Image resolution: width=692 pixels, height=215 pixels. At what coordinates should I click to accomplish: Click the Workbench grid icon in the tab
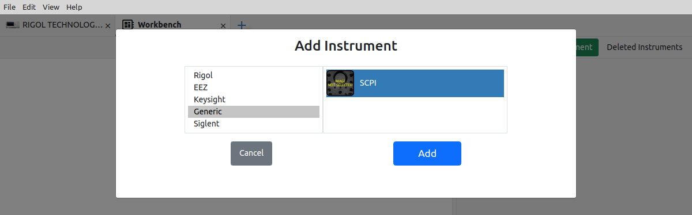click(x=128, y=25)
